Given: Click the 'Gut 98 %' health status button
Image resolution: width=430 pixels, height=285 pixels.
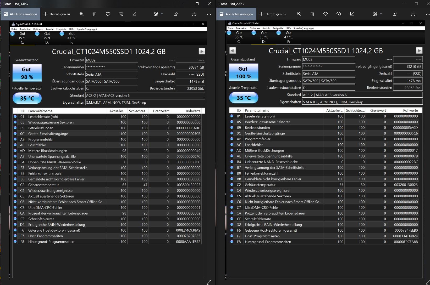Looking at the screenshot, I should pyautogui.click(x=27, y=73).
